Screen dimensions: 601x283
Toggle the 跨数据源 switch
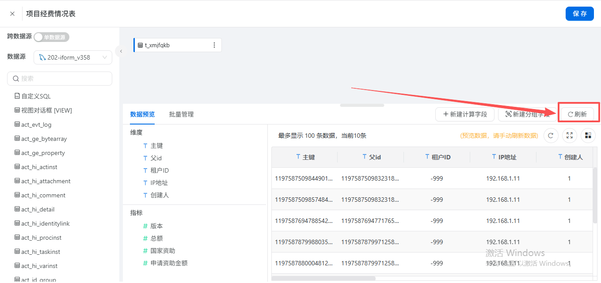coord(52,37)
